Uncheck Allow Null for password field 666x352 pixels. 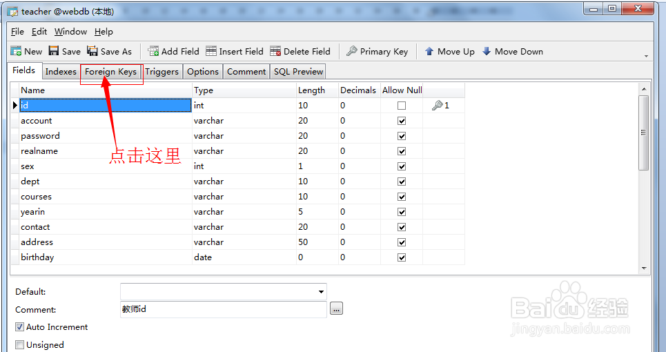coord(402,136)
